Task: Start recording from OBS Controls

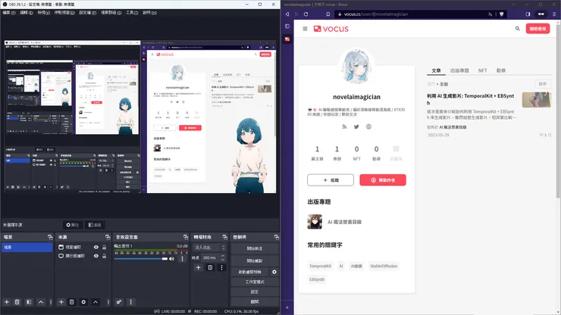Action: point(255,260)
